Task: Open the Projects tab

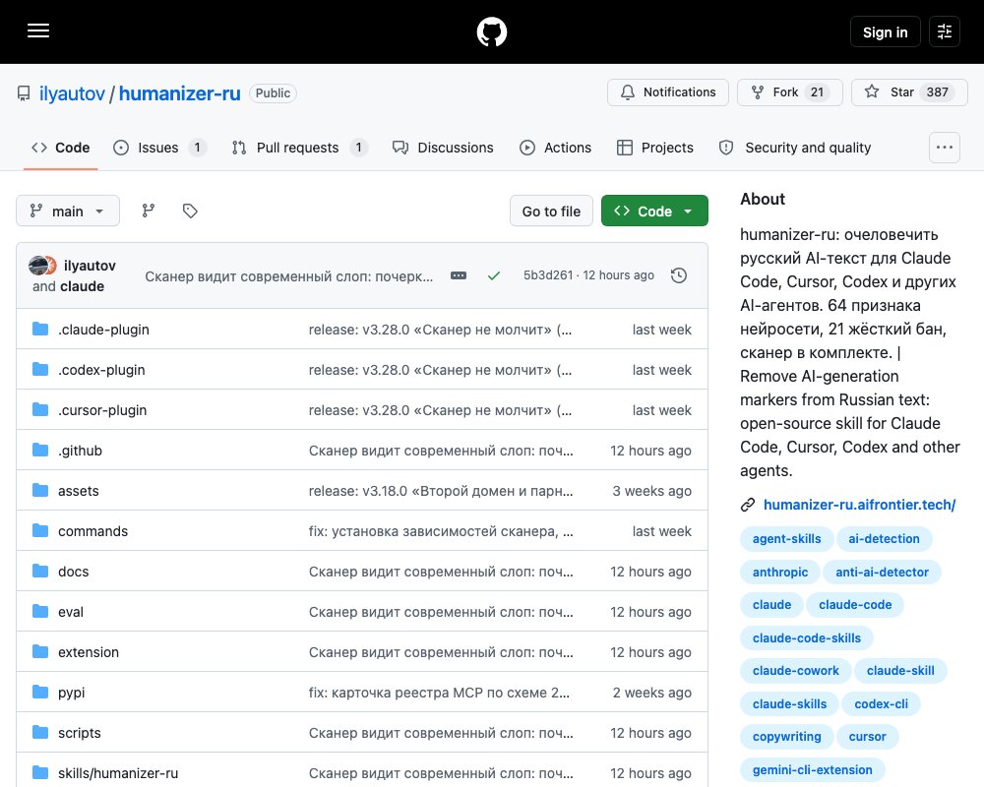Action: point(655,148)
